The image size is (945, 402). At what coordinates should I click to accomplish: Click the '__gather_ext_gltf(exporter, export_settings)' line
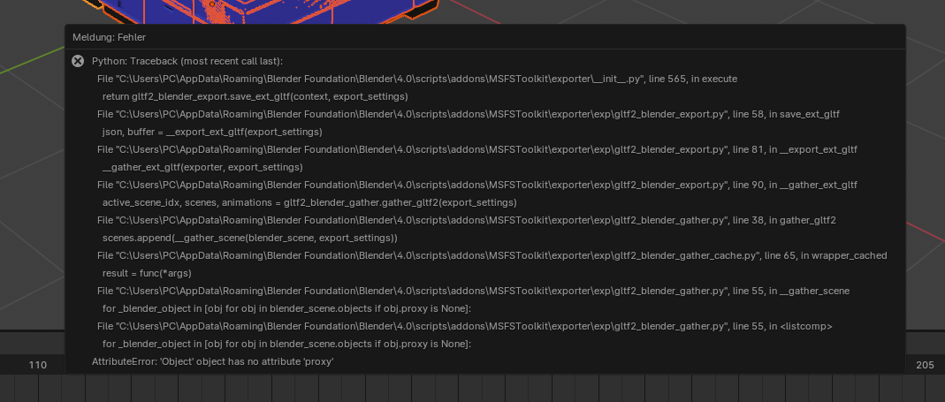202,167
